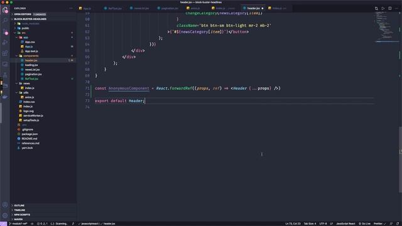Click Go Live in status bar

364,223
